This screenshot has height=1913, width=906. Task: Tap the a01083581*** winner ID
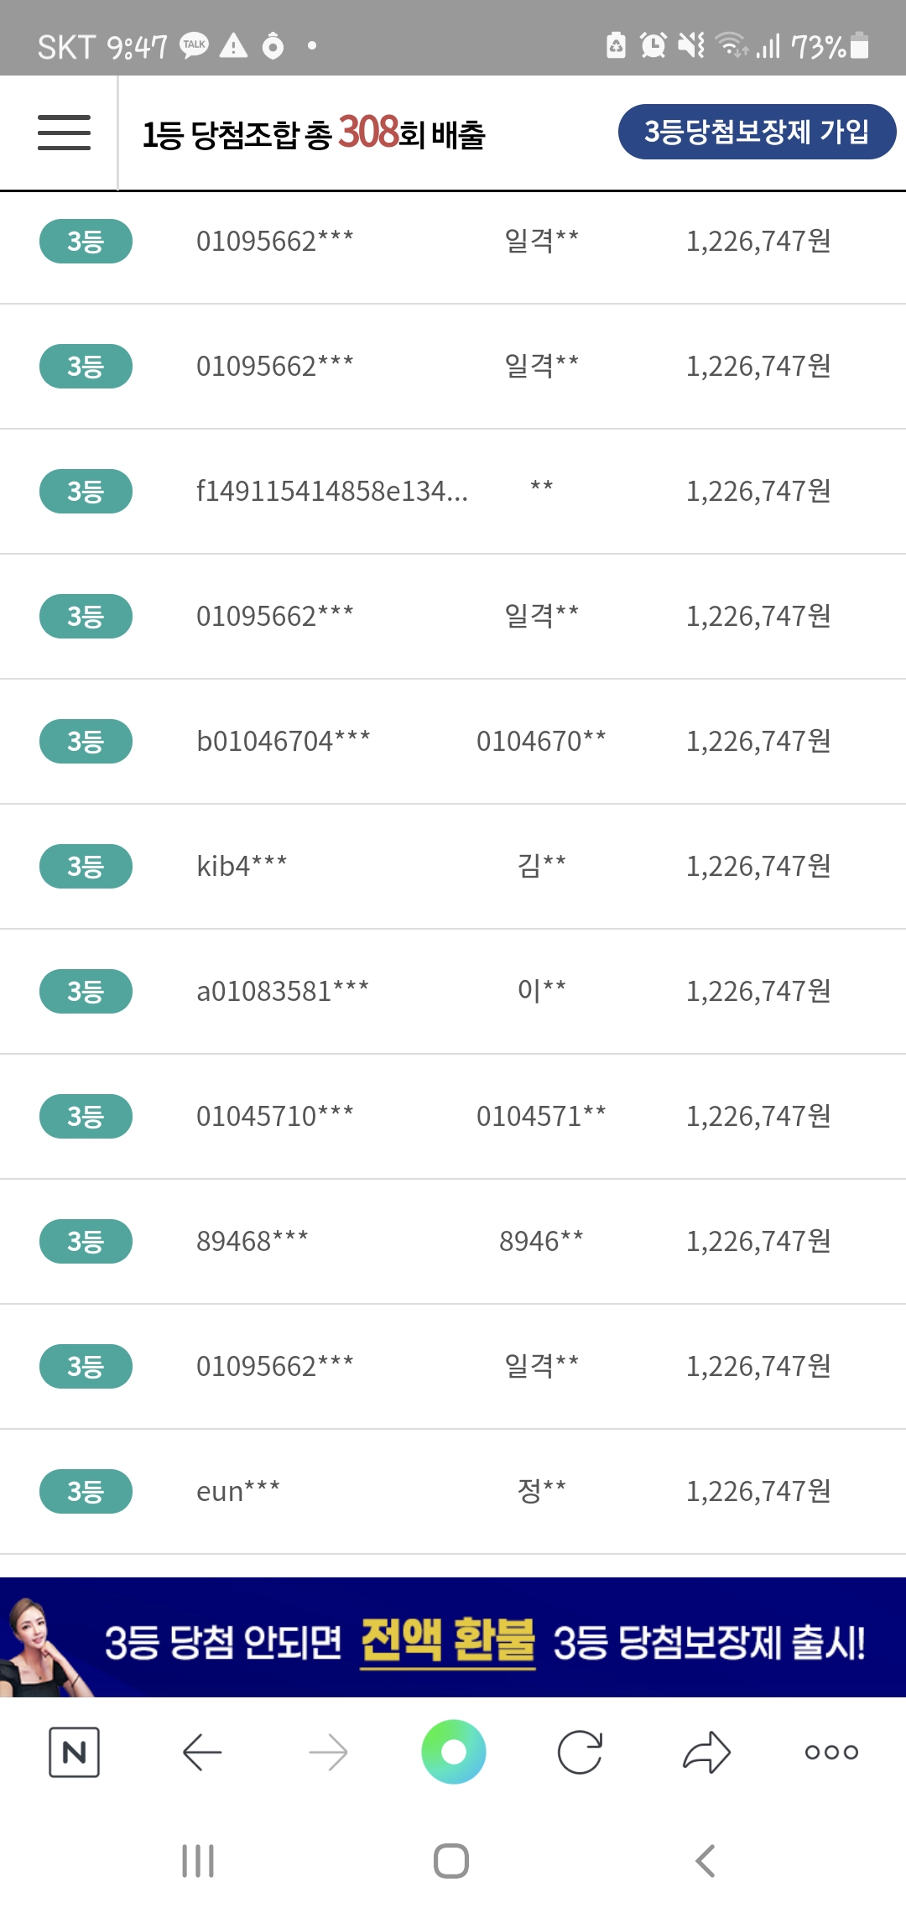(283, 992)
